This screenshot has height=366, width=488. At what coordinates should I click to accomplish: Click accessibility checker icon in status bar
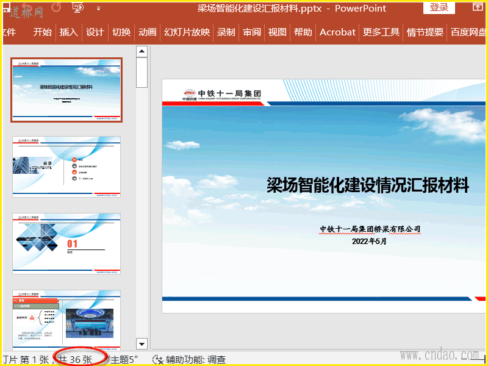pyautogui.click(x=158, y=360)
